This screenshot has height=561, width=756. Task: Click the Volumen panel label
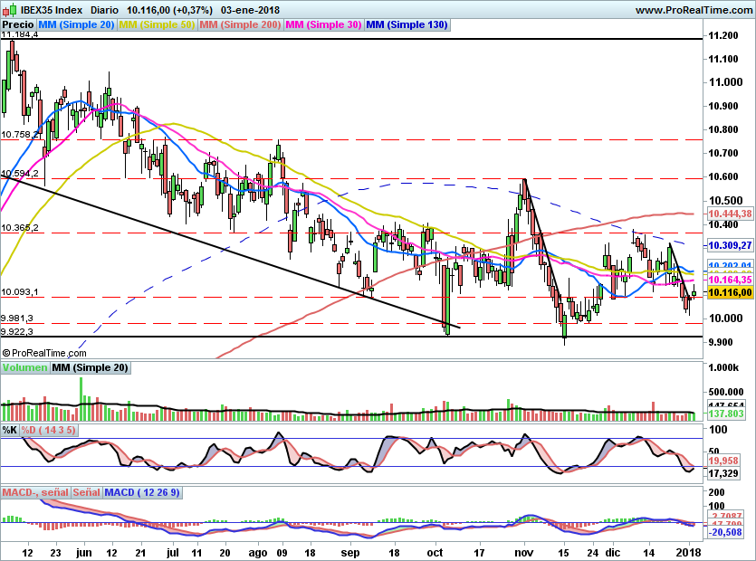tap(24, 367)
